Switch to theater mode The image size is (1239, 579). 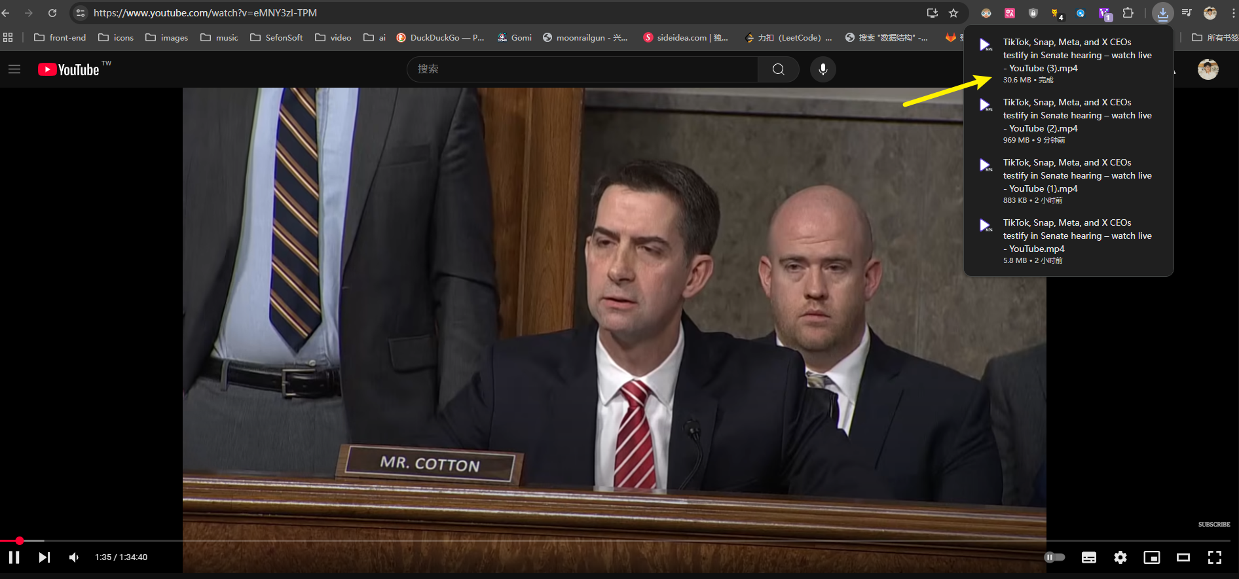click(x=1183, y=557)
